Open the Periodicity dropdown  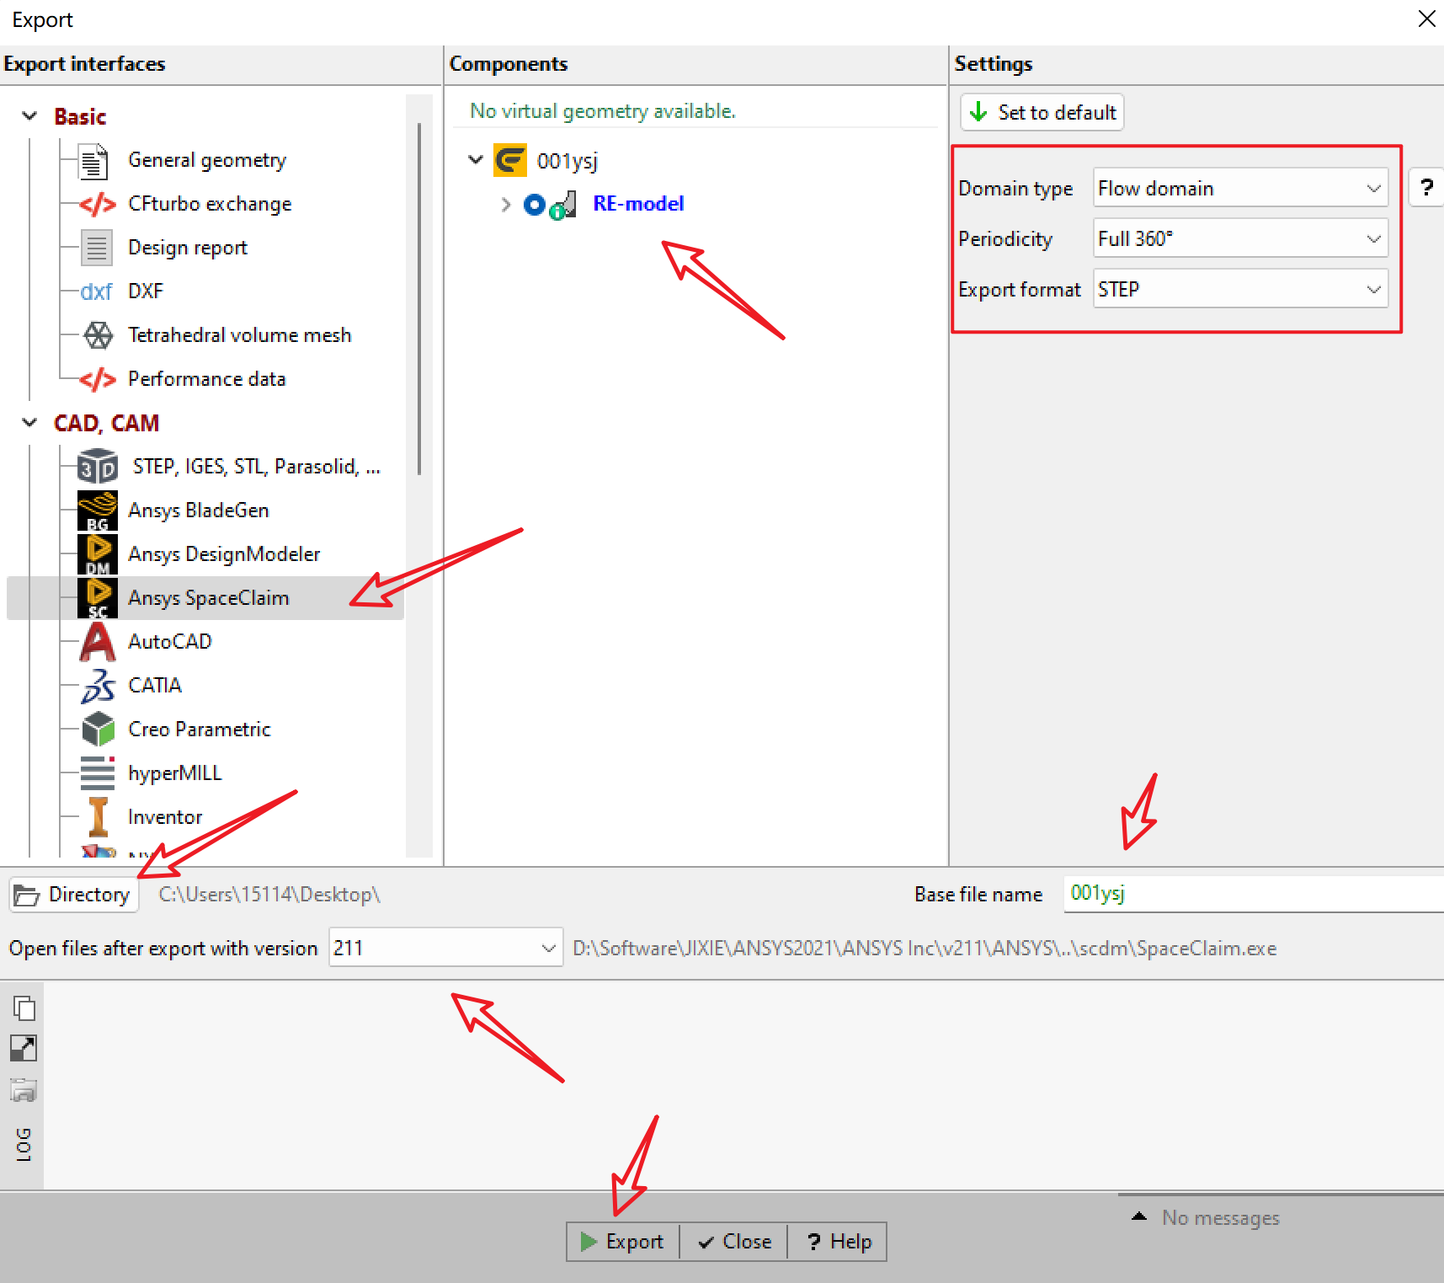[x=1239, y=239]
